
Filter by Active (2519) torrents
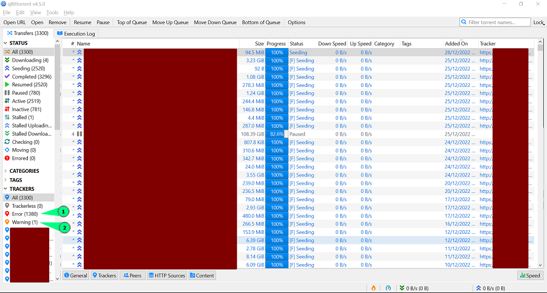coord(22,101)
